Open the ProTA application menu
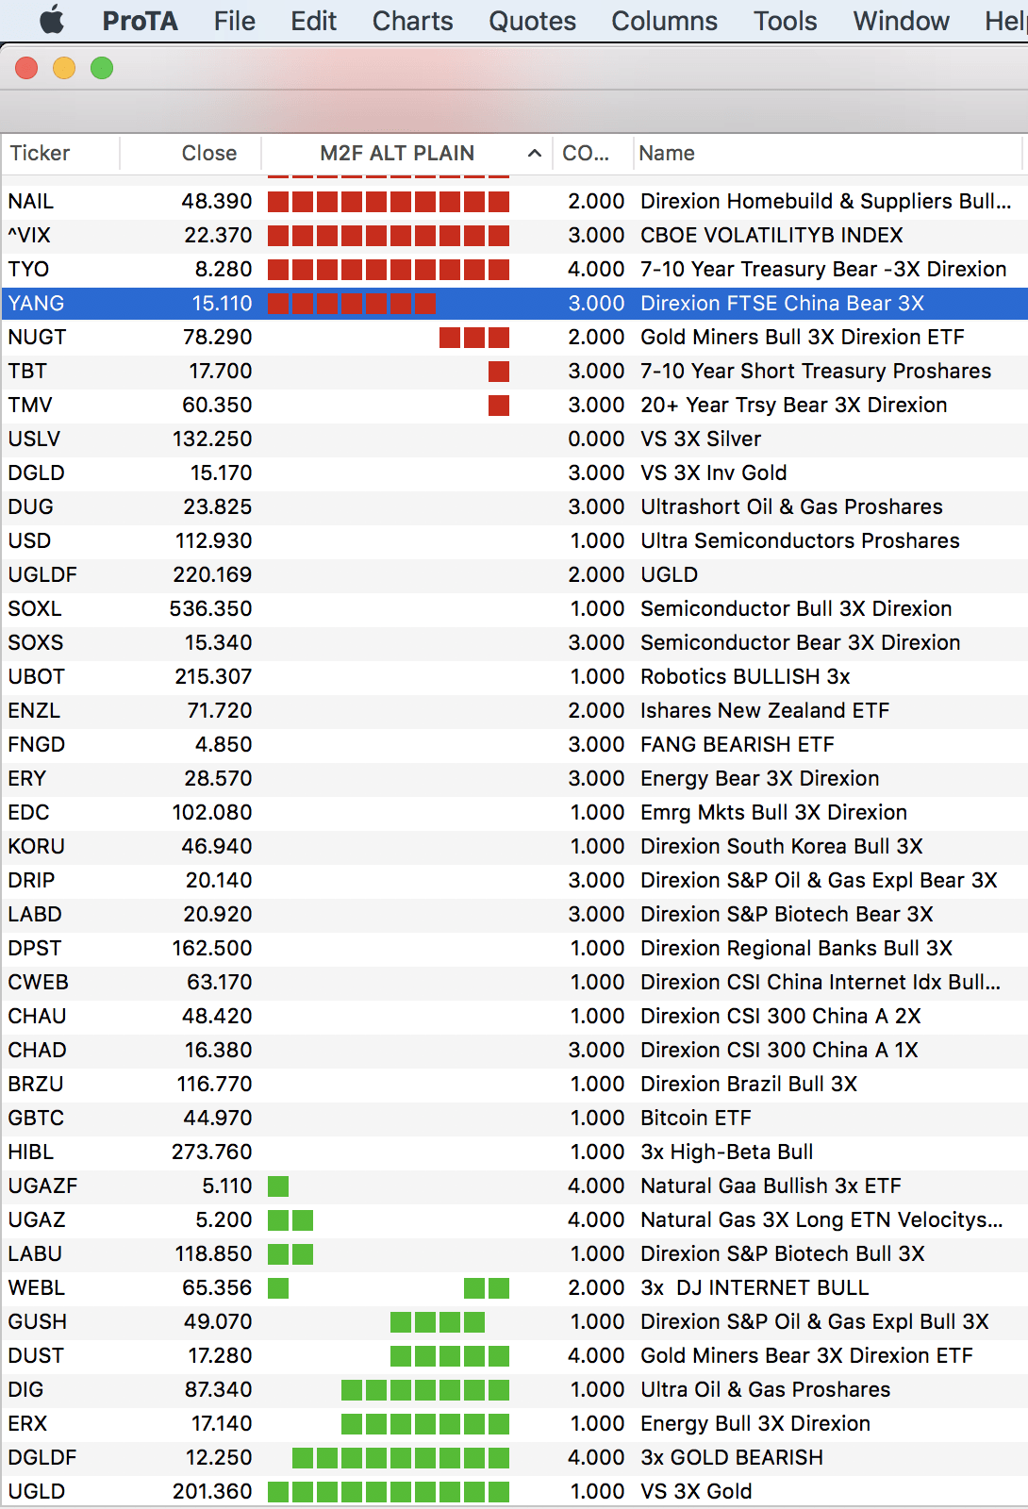Screen dimensions: 1028x1509 (x=140, y=21)
